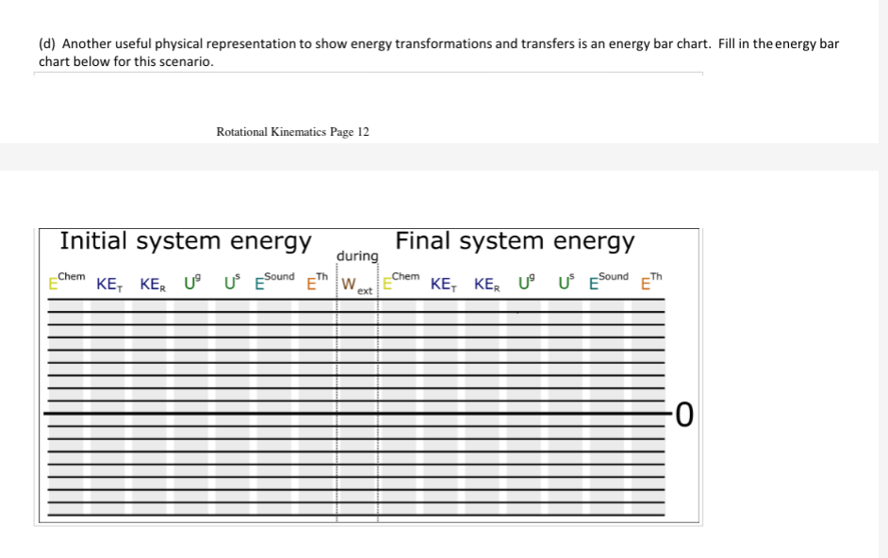Click the E Sound label under Final system energy
The height and width of the screenshot is (558, 888).
pos(609,281)
